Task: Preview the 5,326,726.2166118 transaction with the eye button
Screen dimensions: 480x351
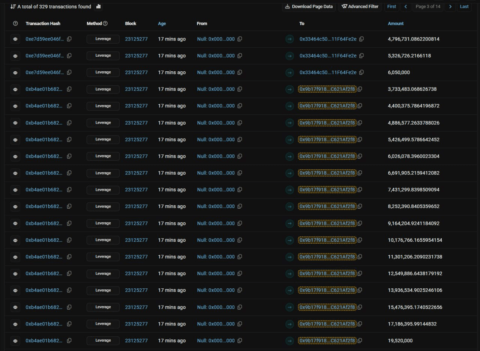Action: 15,56
